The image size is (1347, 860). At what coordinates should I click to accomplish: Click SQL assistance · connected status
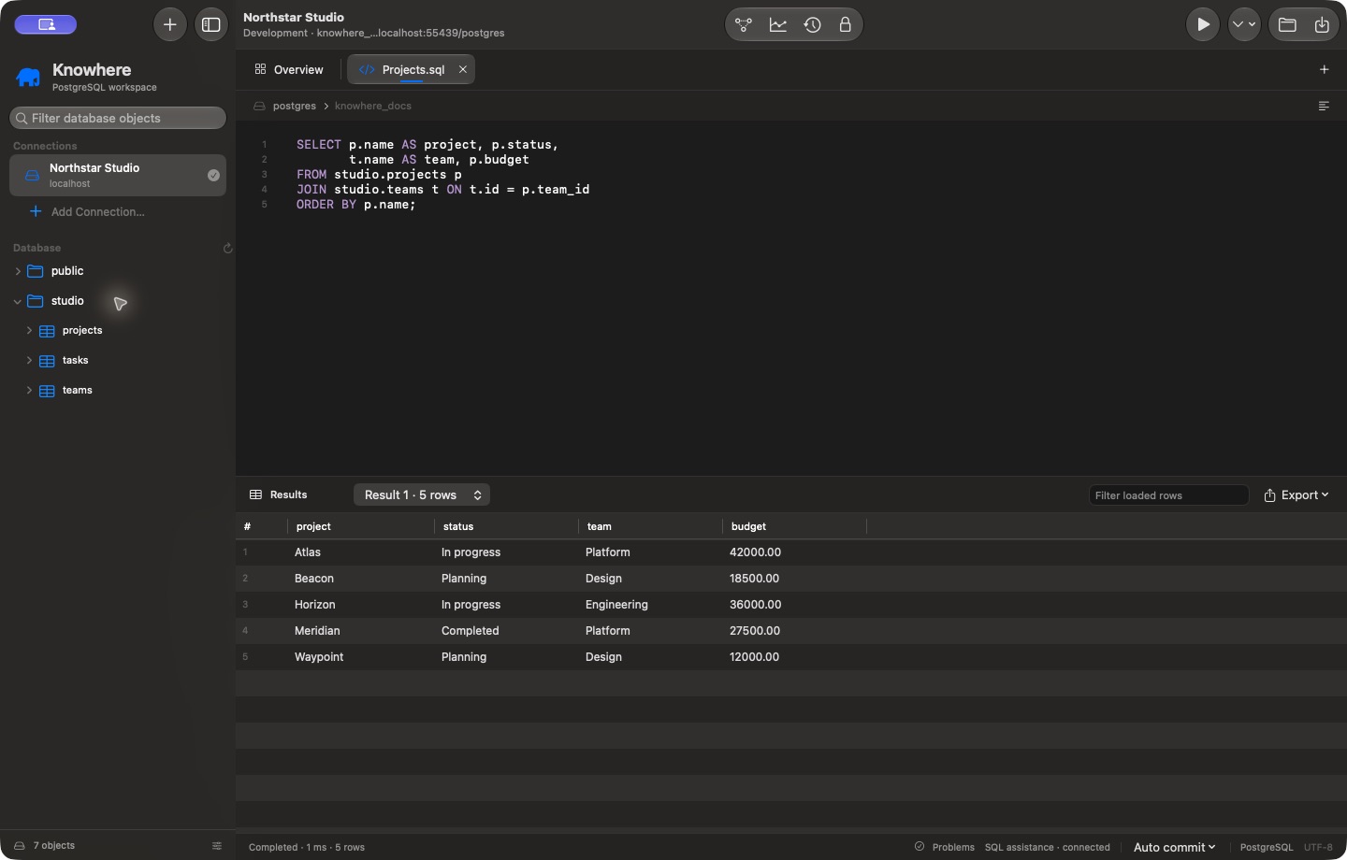point(1047,847)
